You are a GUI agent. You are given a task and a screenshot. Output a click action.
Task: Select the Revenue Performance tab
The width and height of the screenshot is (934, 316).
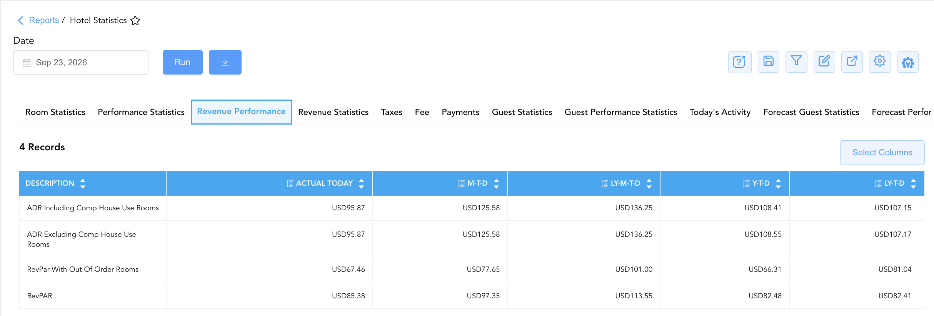click(x=241, y=112)
